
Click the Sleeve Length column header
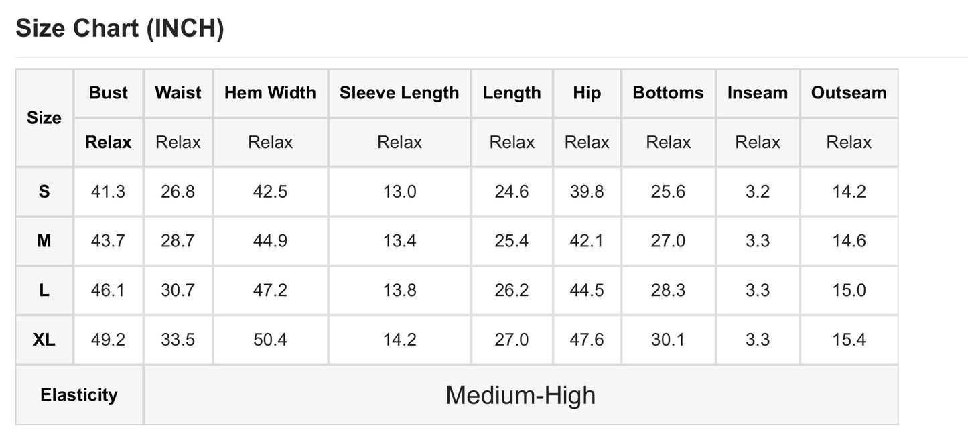(399, 92)
